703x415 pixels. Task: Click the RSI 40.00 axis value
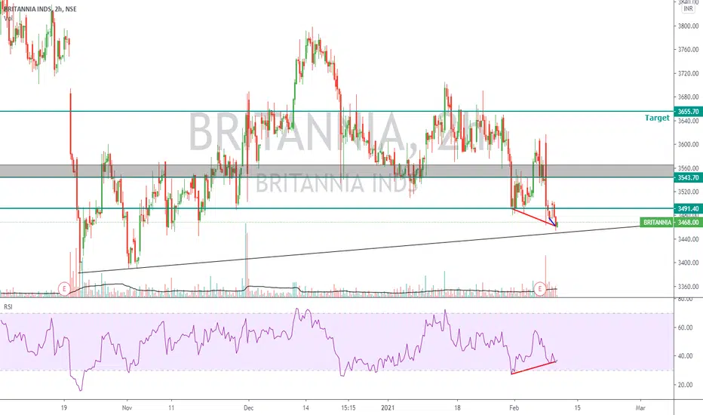click(686, 356)
